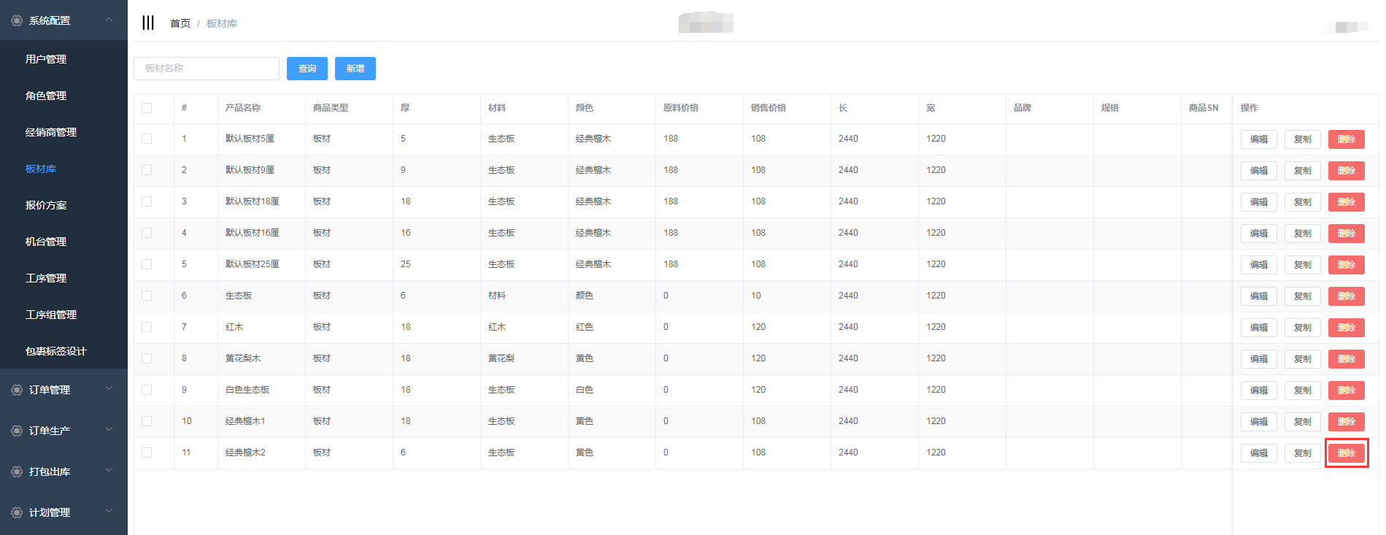Go to 报价方案 menu item
Viewport: 1386px width, 535px height.
pyautogui.click(x=46, y=205)
